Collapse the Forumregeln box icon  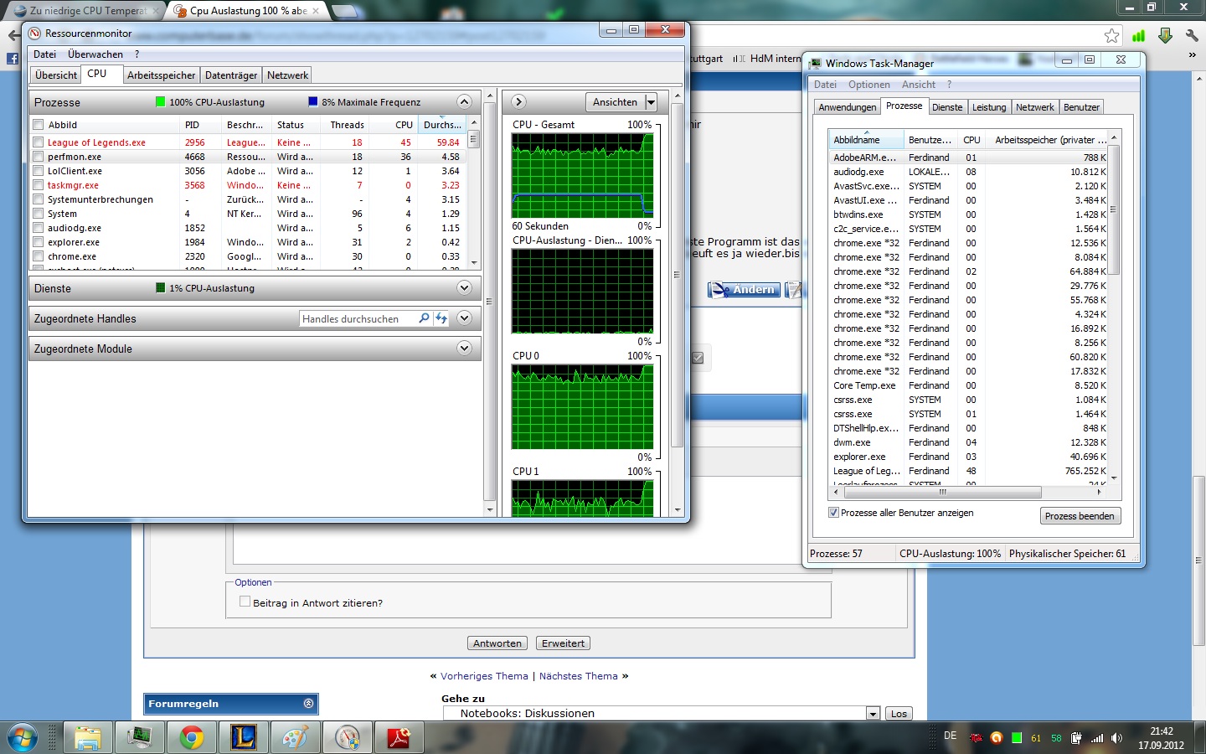[x=308, y=704]
